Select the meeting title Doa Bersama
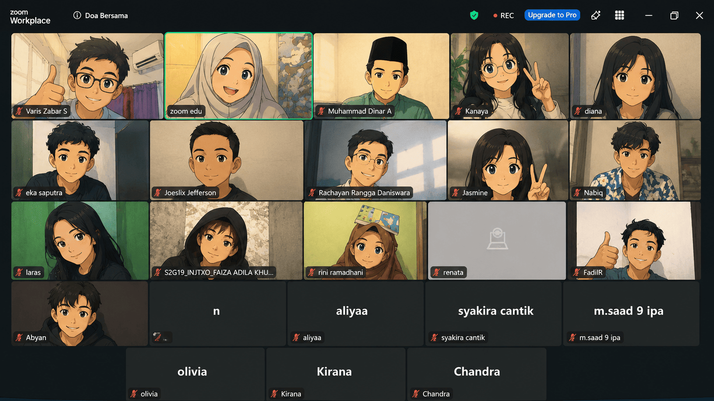 tap(106, 15)
